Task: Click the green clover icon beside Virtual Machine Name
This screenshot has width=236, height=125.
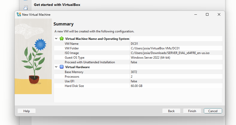Action: [x=61, y=39]
